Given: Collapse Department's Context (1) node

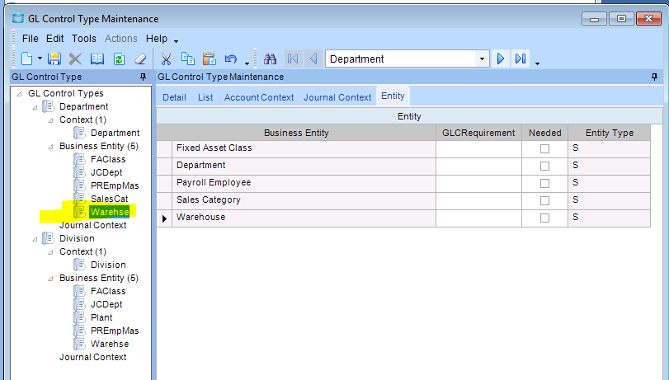Looking at the screenshot, I should [x=51, y=120].
